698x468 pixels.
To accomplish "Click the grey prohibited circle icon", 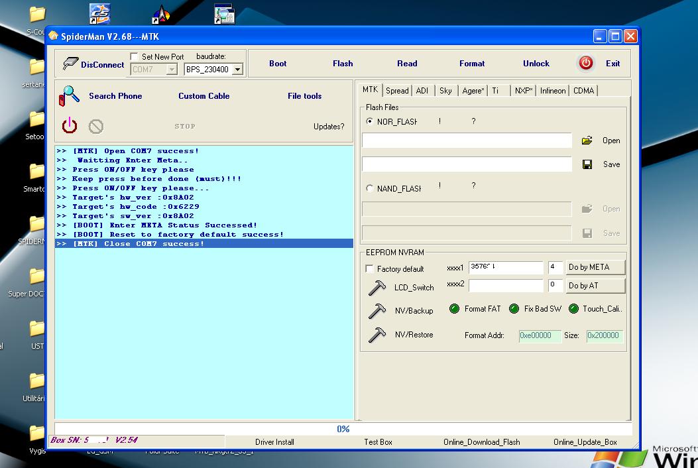I will click(x=95, y=127).
